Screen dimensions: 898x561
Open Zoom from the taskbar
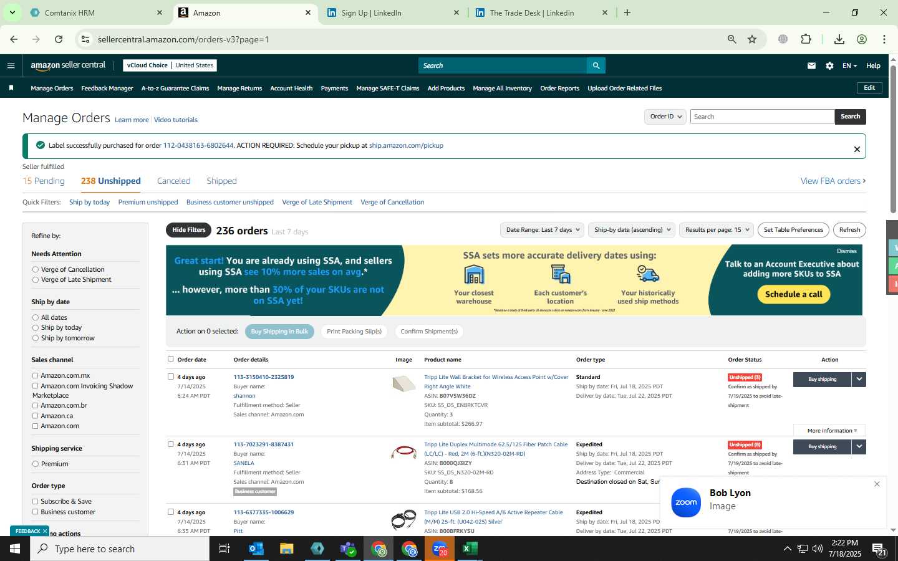(x=439, y=549)
